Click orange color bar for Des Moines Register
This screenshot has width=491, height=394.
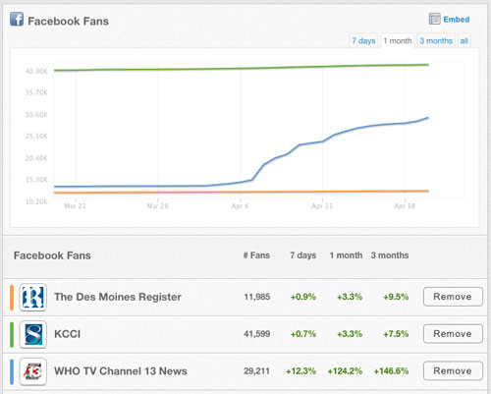click(12, 298)
